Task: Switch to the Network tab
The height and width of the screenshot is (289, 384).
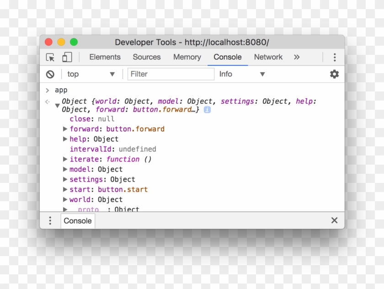Action: coord(268,57)
